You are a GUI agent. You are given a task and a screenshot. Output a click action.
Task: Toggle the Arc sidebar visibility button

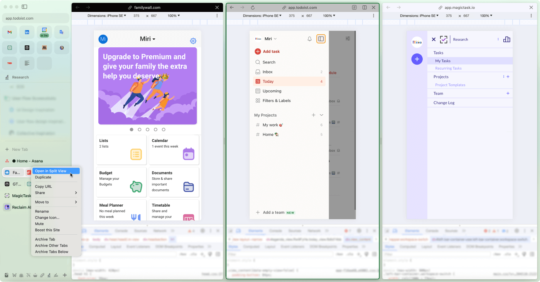tap(24, 7)
